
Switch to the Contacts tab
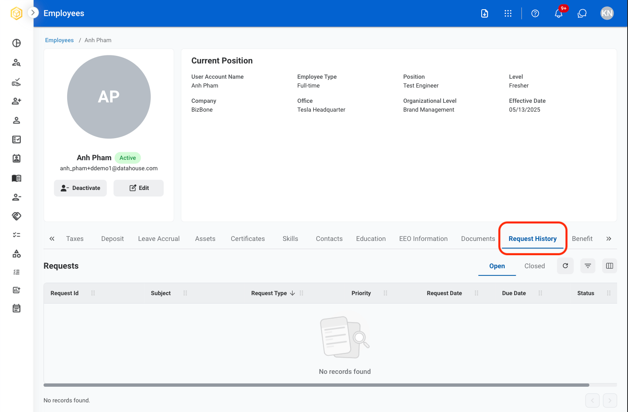click(x=329, y=239)
